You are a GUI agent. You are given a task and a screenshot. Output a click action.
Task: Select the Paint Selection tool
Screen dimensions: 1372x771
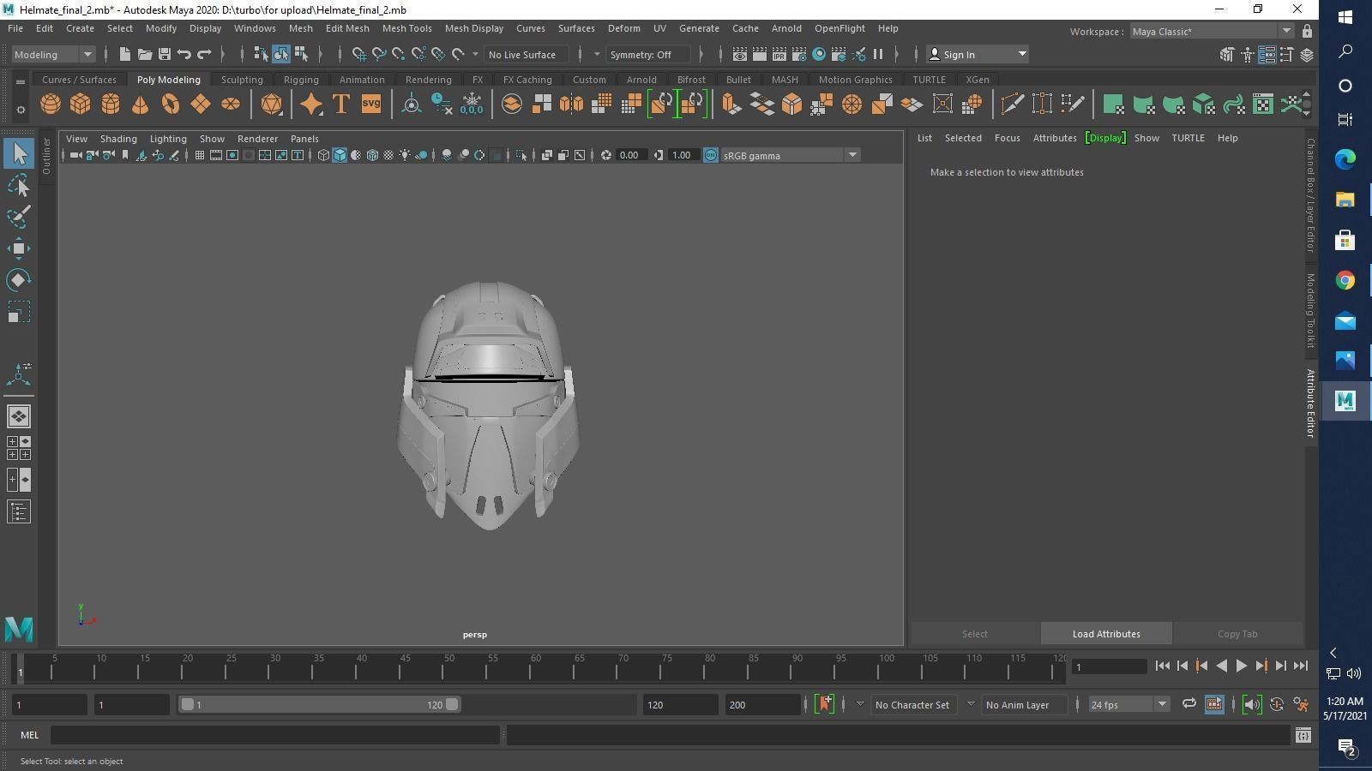point(19,217)
